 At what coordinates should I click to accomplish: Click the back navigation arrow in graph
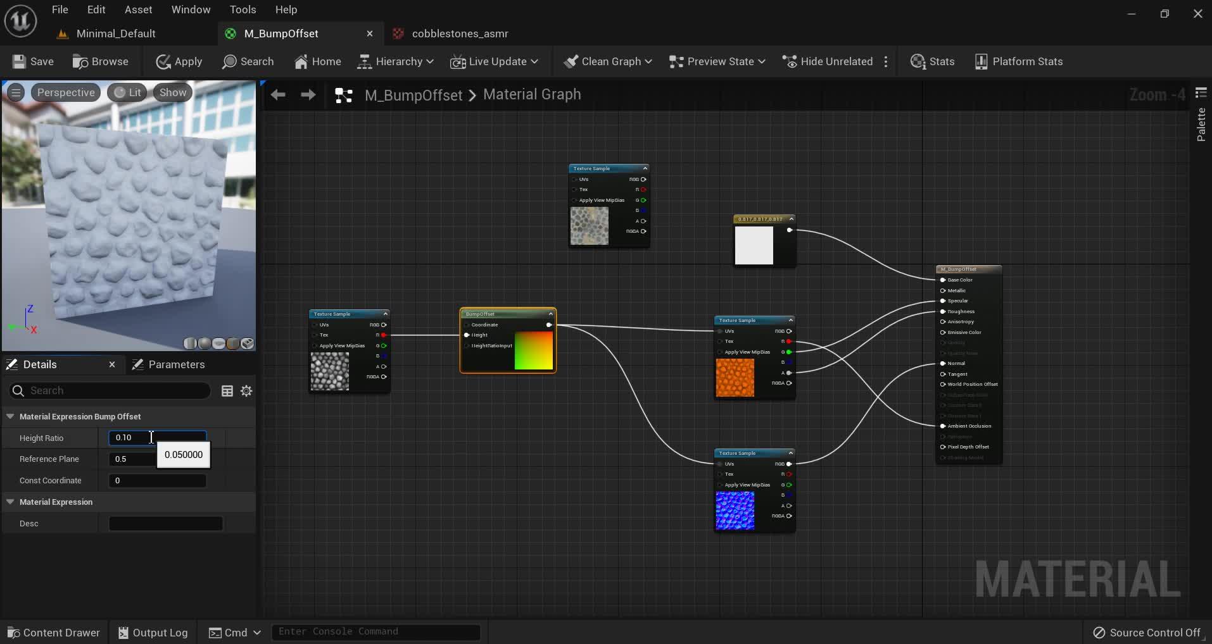pos(277,95)
